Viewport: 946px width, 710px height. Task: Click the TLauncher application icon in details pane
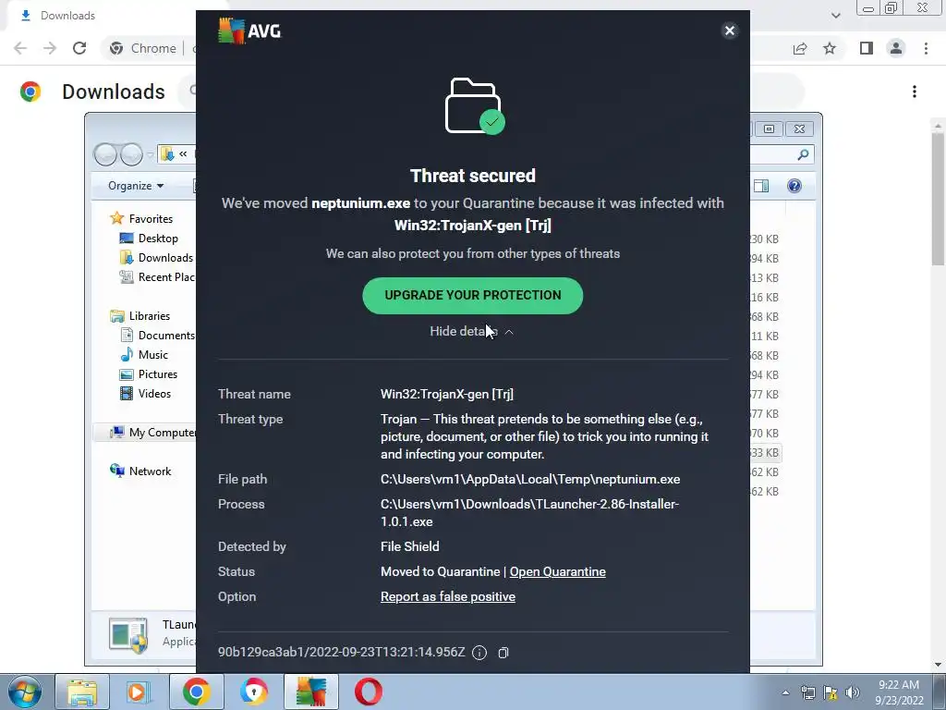(128, 636)
